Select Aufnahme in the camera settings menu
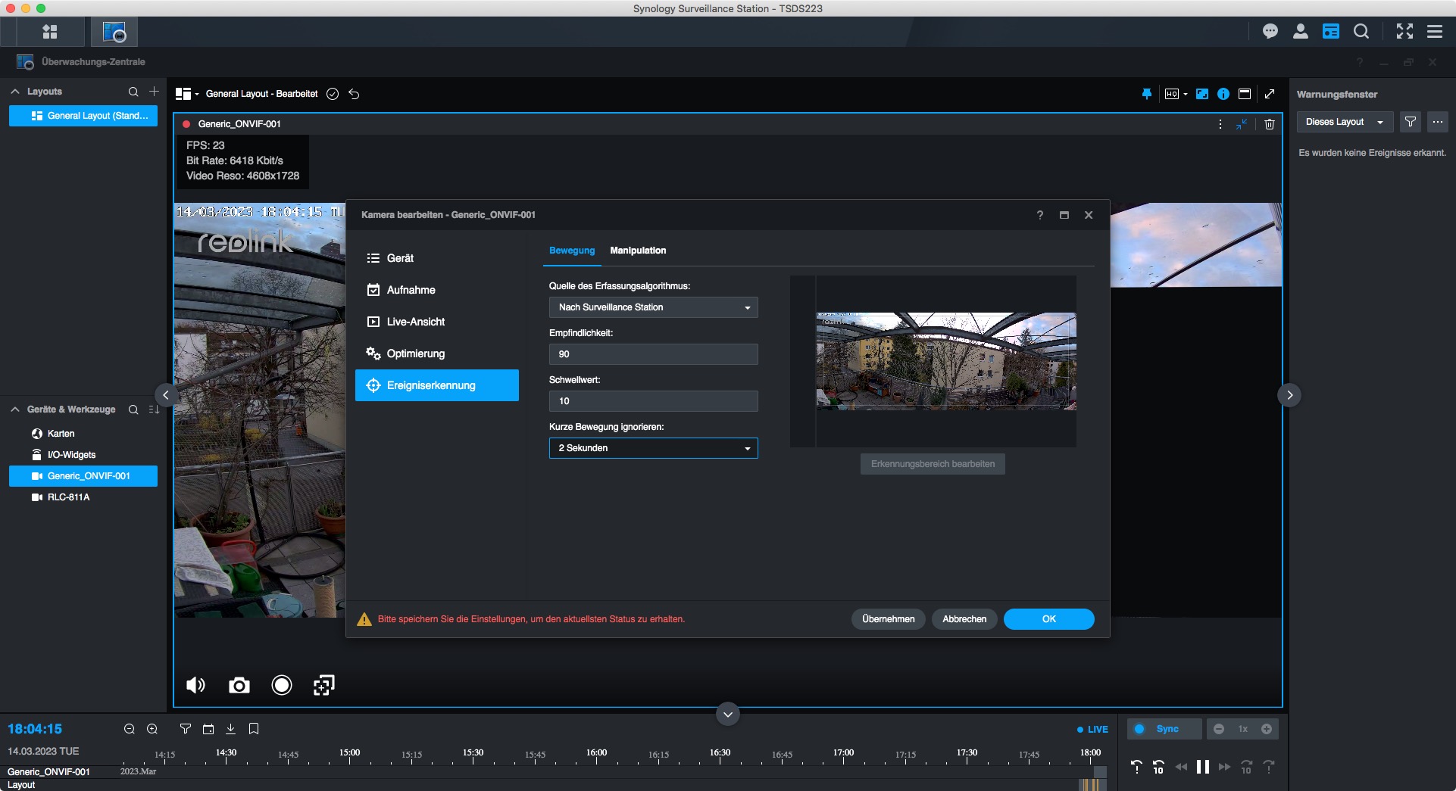Screen dimensions: 1456x791 click(411, 290)
